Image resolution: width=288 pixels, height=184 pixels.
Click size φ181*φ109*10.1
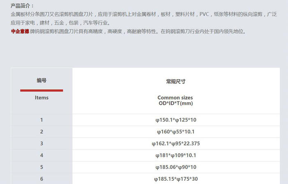(176, 155)
